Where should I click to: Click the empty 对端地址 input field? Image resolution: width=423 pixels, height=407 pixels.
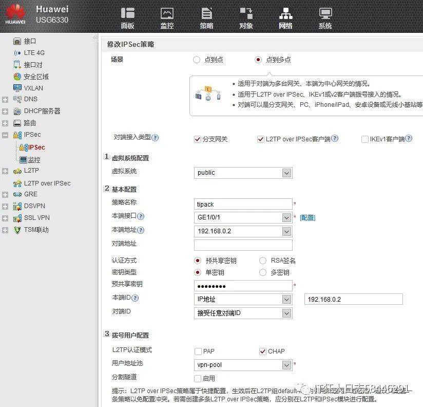click(x=243, y=245)
